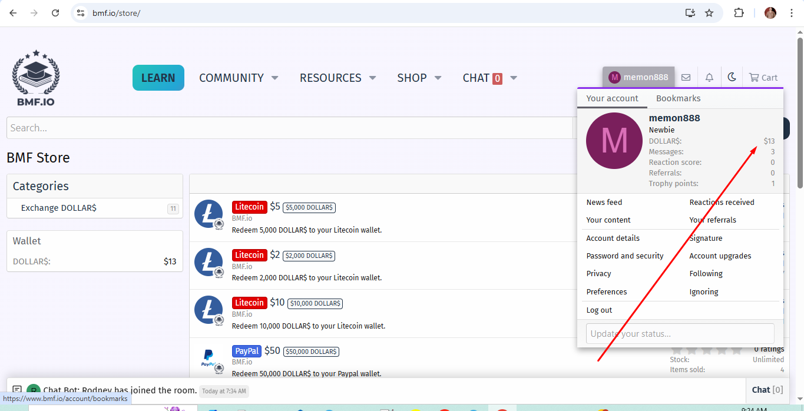
Task: Click the $13 Wallet balance
Action: point(170,261)
